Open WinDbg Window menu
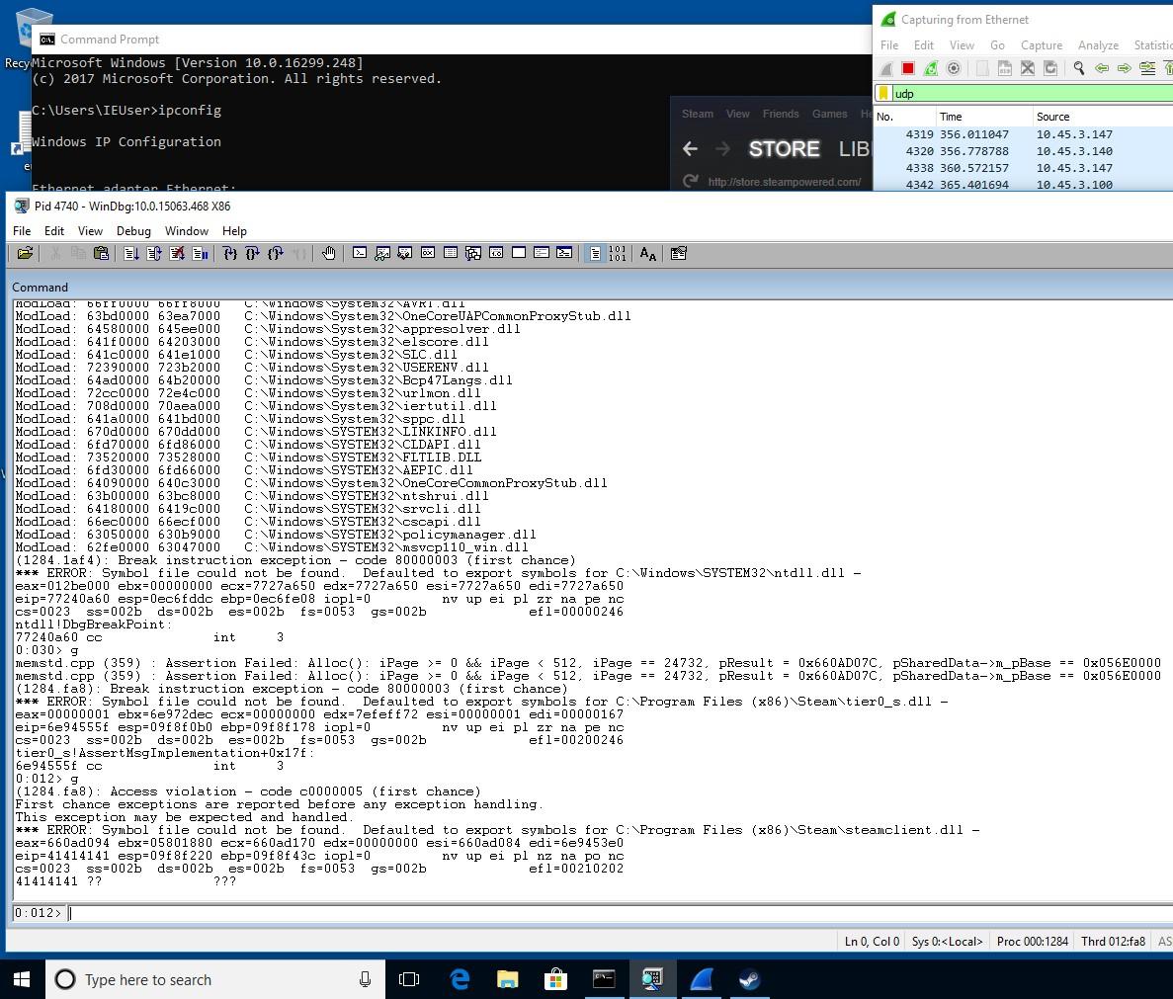This screenshot has width=1173, height=999. coord(186,231)
